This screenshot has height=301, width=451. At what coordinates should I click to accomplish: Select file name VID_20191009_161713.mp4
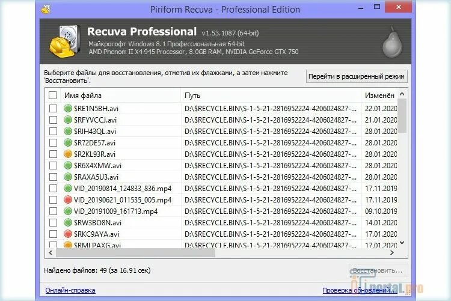[x=115, y=211]
